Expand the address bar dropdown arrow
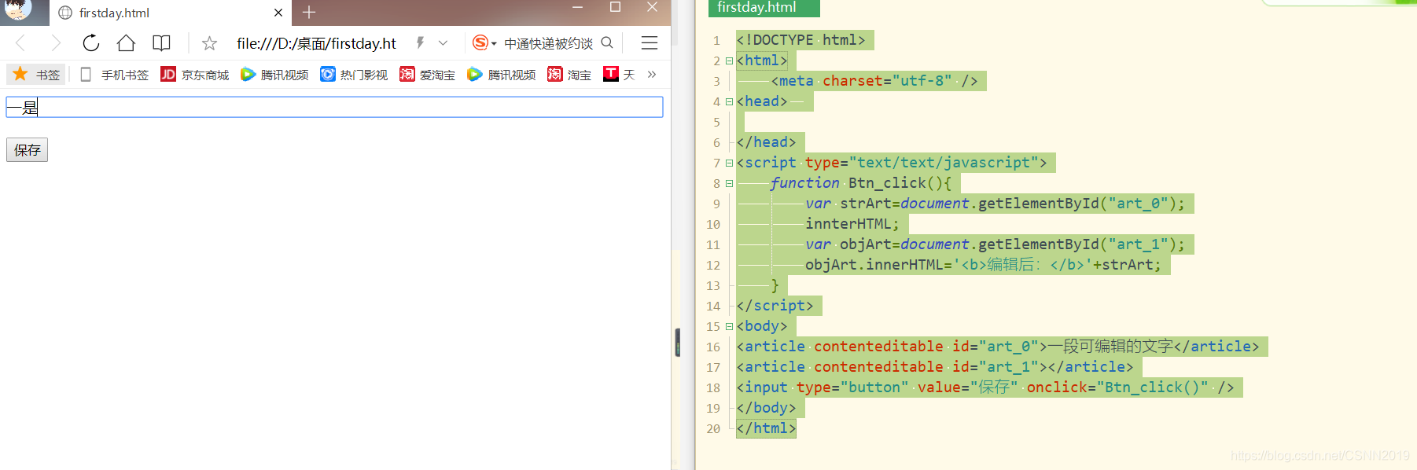This screenshot has height=470, width=1417. [444, 43]
